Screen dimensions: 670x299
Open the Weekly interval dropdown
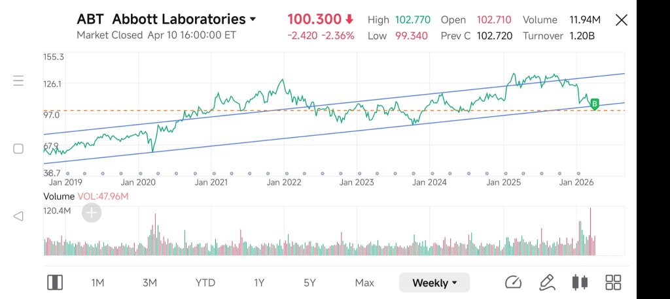tap(434, 283)
